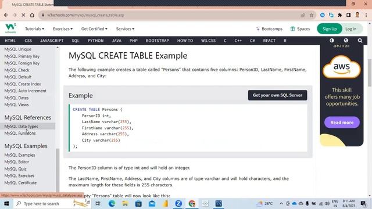Open the browser home page icon

pos(32,15)
